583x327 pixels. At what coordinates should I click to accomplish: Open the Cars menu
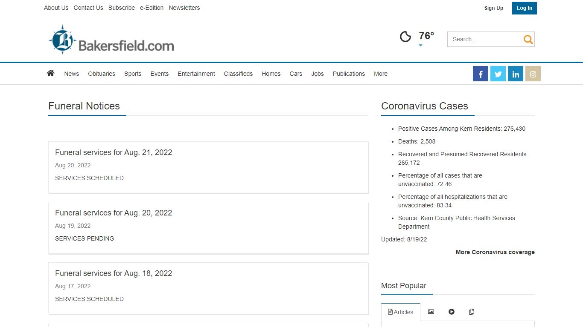(296, 74)
